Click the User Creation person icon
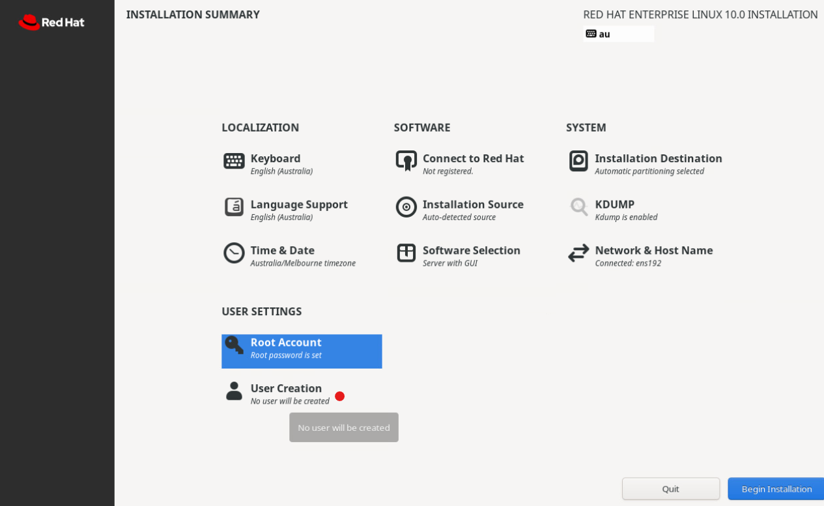824x506 pixels. 234,391
